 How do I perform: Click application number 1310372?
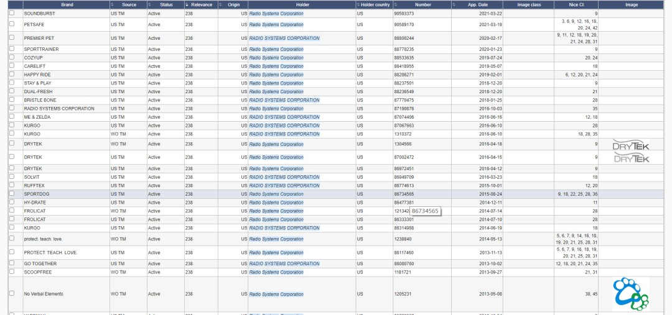403,134
